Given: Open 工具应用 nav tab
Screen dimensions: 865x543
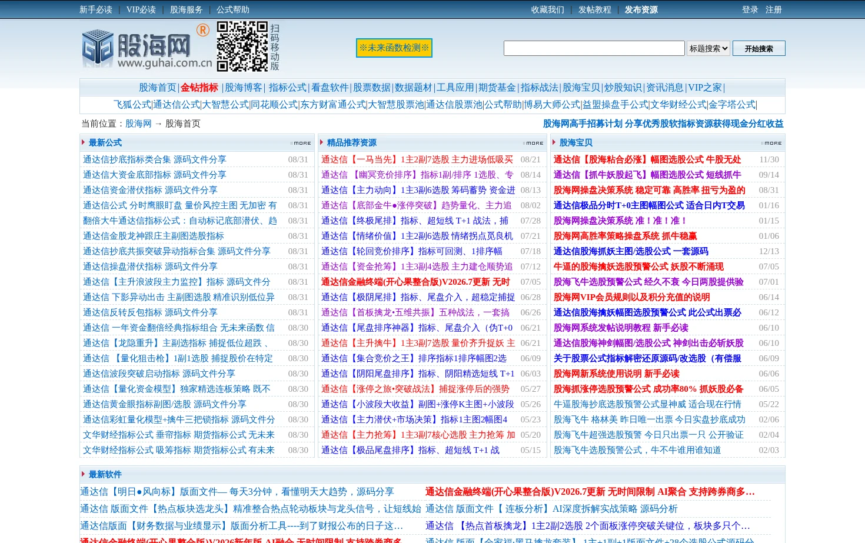Looking at the screenshot, I should [x=455, y=88].
